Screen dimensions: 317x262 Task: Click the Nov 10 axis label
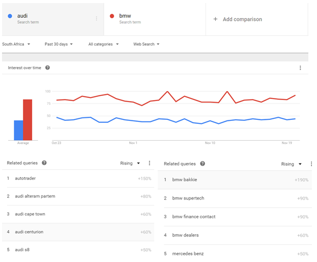(x=210, y=143)
